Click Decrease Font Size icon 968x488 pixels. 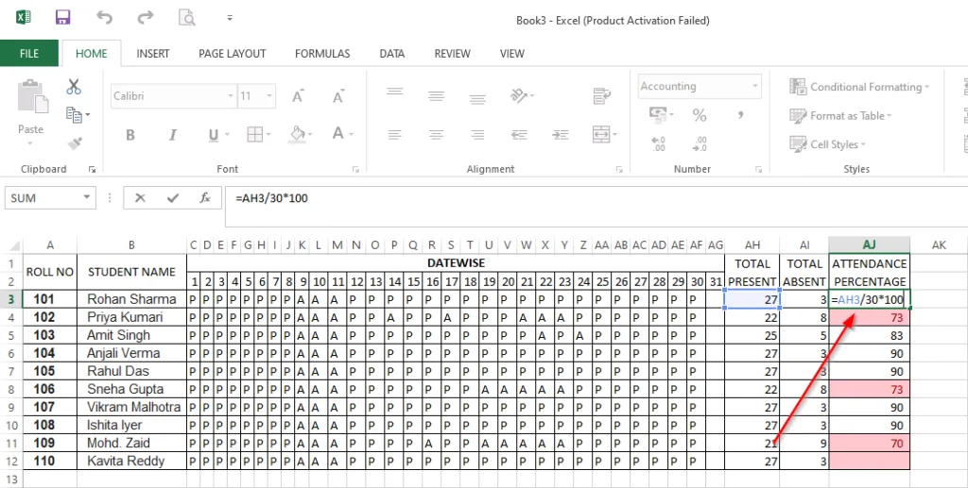pos(338,96)
